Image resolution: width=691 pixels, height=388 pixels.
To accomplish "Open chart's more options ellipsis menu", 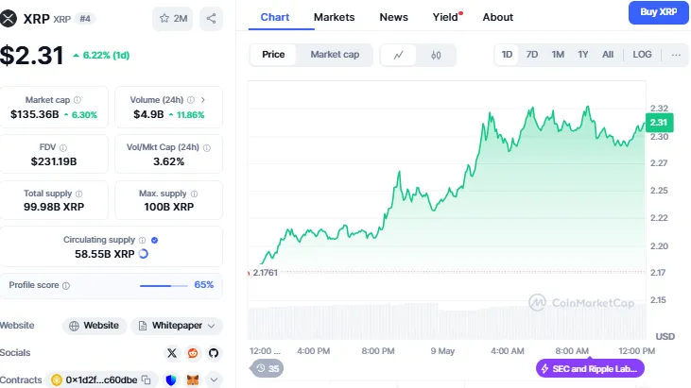I will 676,55.
